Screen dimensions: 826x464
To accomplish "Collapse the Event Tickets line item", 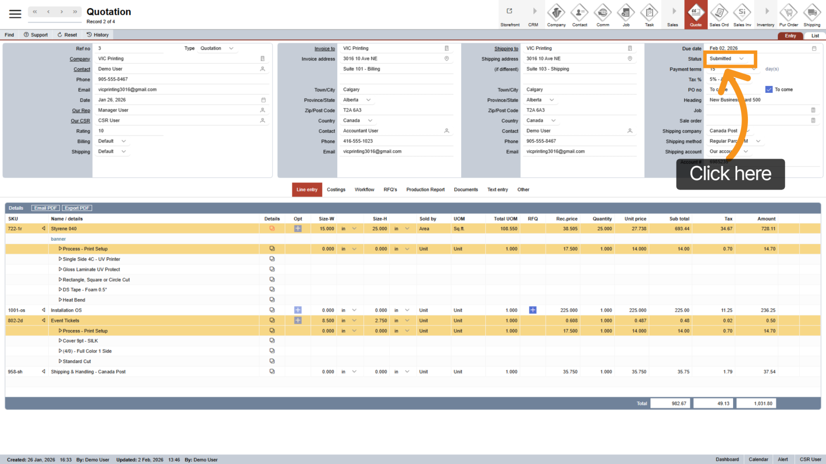I will [43, 321].
